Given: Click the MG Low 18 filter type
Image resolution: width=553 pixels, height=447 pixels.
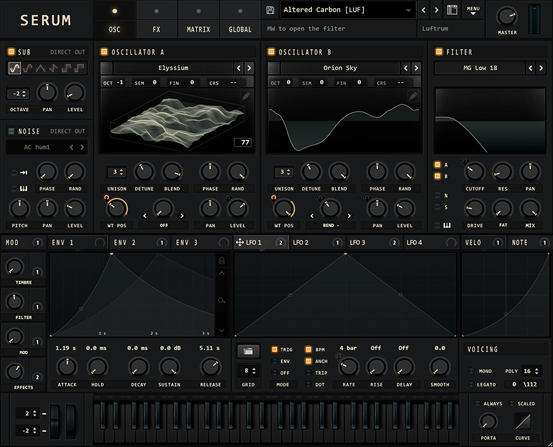Looking at the screenshot, I should (480, 68).
